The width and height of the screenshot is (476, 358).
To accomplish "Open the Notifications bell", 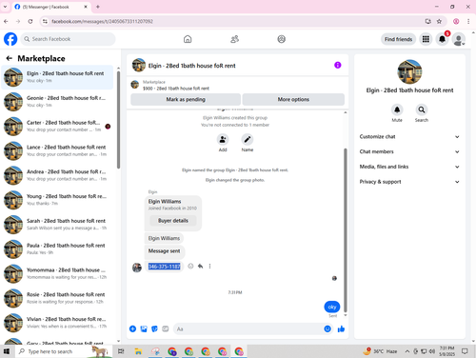I will click(x=442, y=39).
